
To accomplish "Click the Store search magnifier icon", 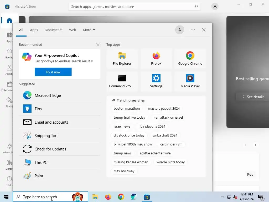I will coord(196,7).
